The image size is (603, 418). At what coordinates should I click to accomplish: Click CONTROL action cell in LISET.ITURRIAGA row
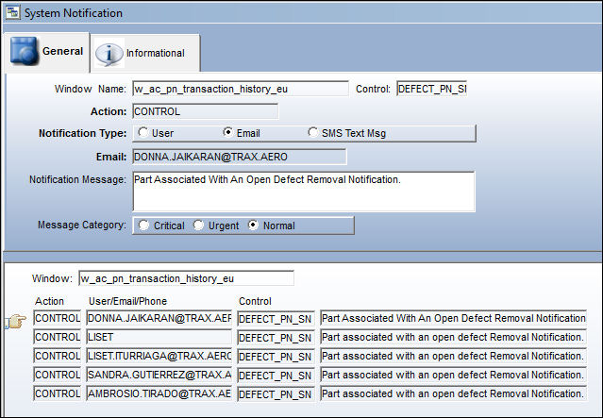58,356
